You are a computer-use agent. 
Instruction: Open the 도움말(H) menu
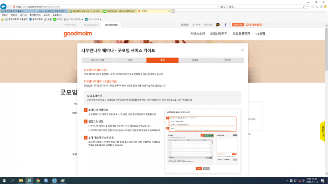[57, 15]
